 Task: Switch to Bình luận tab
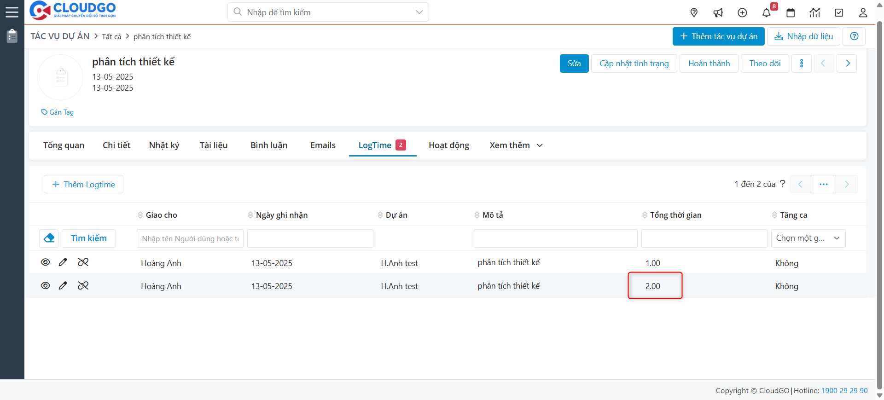(x=269, y=145)
